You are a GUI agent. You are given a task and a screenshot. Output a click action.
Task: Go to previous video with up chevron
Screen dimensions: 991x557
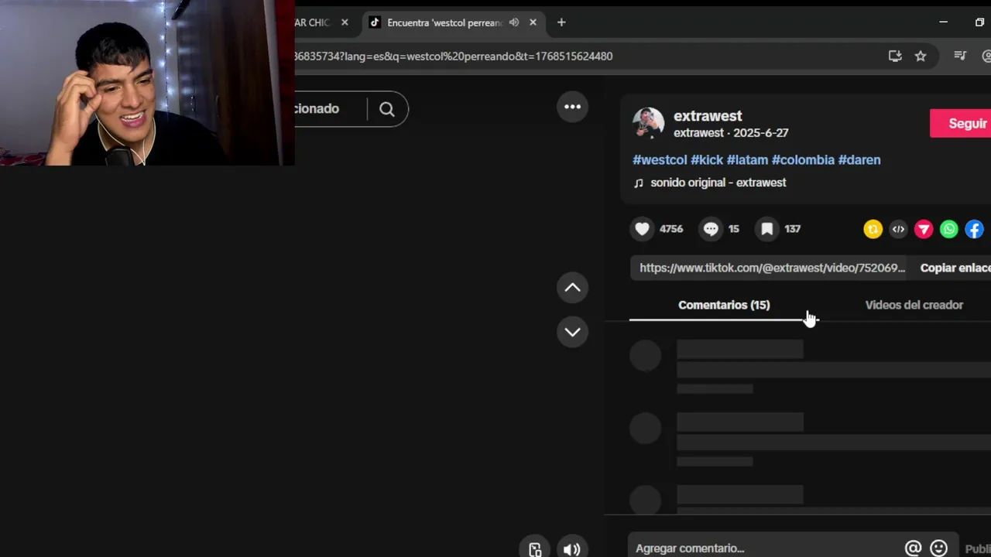(572, 288)
